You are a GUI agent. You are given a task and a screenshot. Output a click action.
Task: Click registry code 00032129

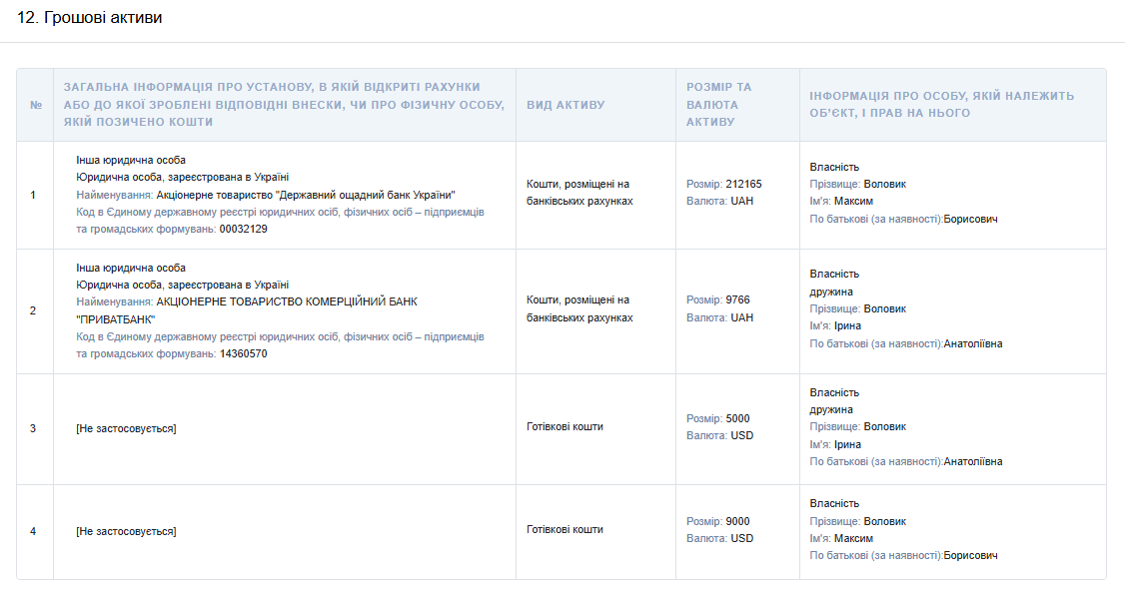pyautogui.click(x=243, y=229)
